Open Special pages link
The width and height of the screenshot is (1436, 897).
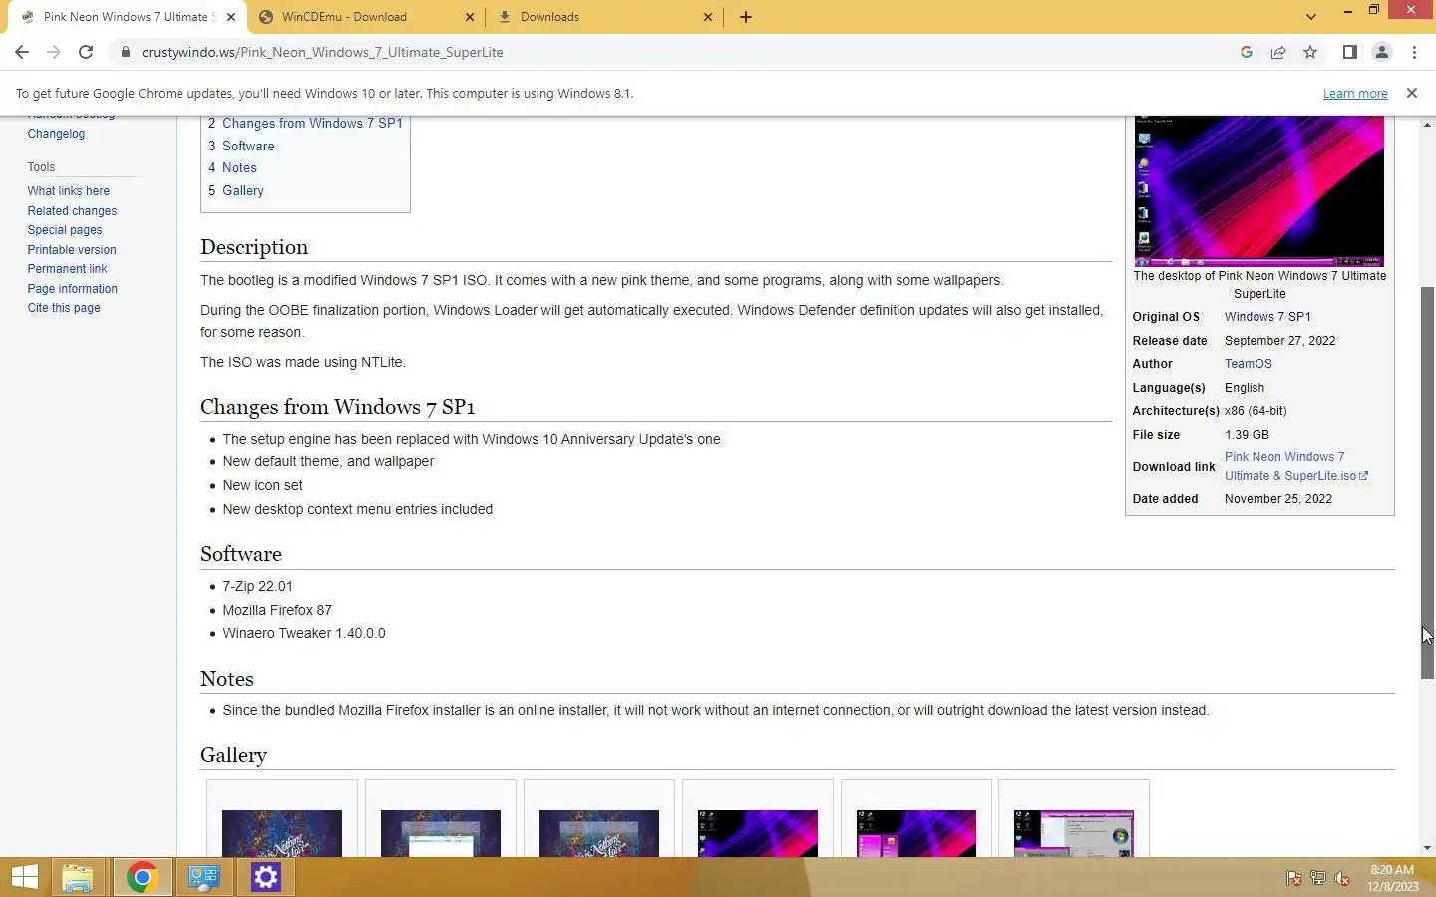[65, 230]
